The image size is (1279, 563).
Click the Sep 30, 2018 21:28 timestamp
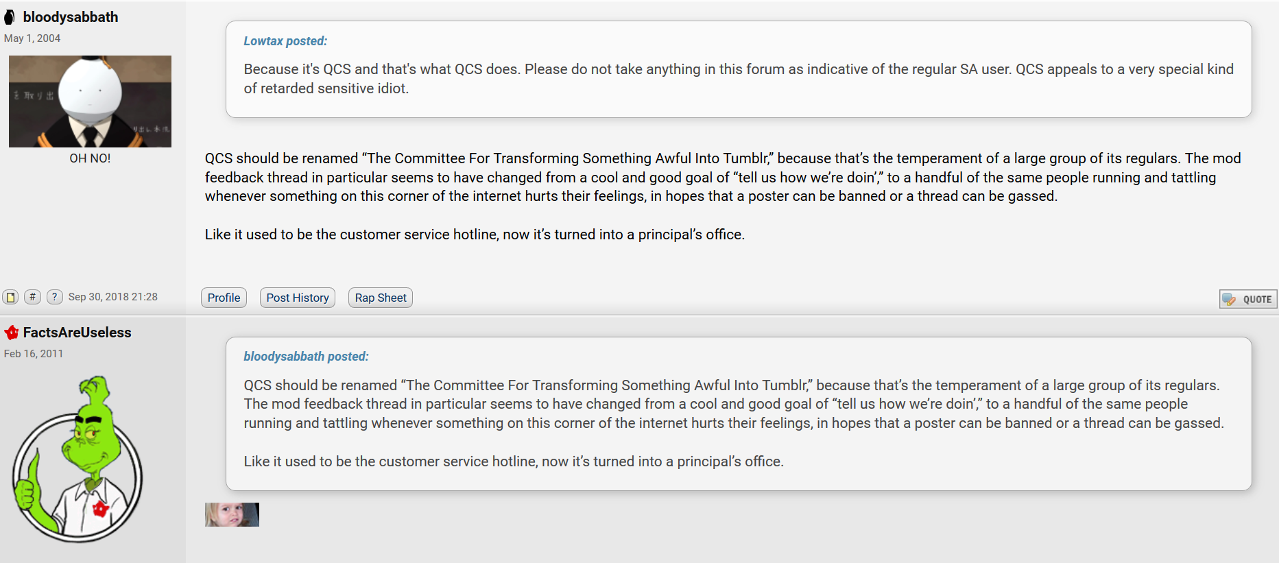pyautogui.click(x=113, y=297)
